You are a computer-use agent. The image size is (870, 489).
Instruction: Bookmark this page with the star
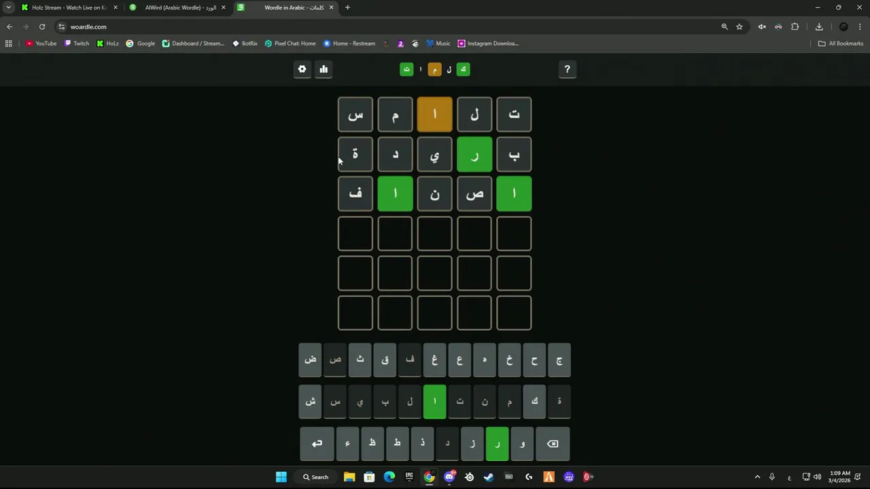coord(739,26)
